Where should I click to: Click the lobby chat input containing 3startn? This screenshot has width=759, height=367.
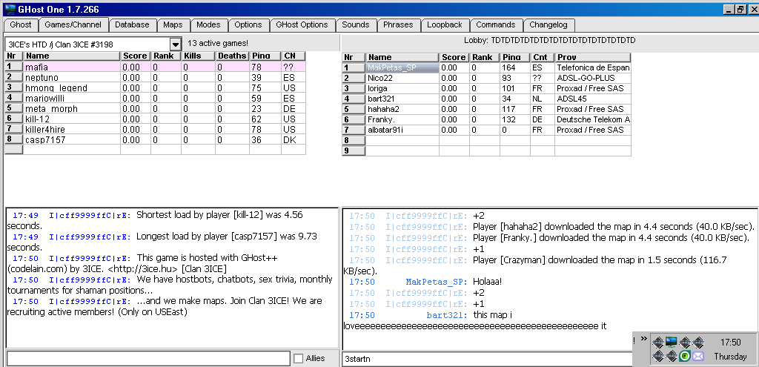485,360
